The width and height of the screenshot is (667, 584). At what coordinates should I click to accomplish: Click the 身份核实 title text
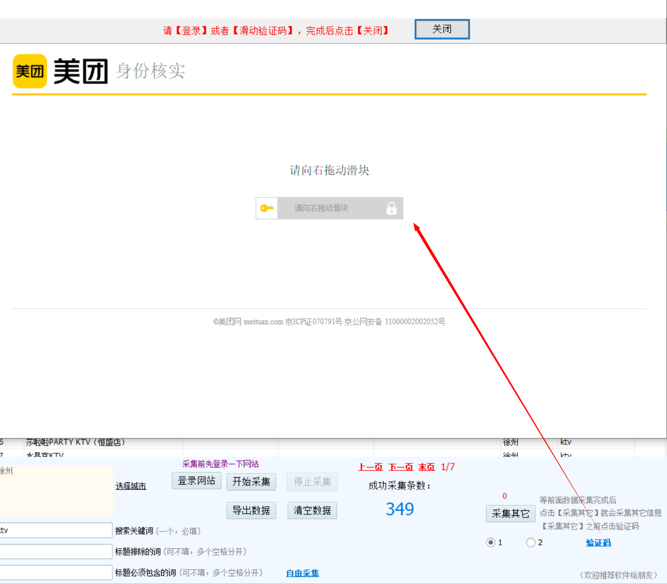click(151, 71)
